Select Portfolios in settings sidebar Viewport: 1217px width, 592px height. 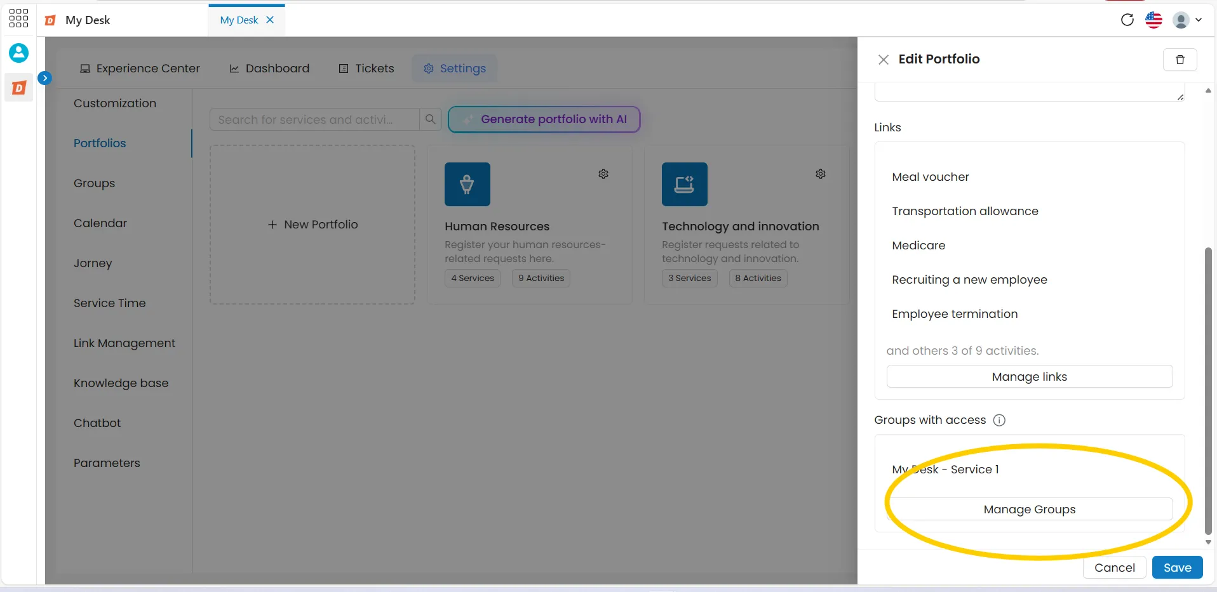coord(100,143)
